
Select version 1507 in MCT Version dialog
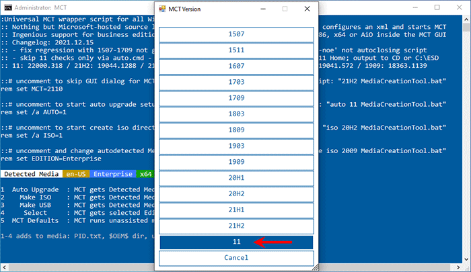pyautogui.click(x=236, y=34)
